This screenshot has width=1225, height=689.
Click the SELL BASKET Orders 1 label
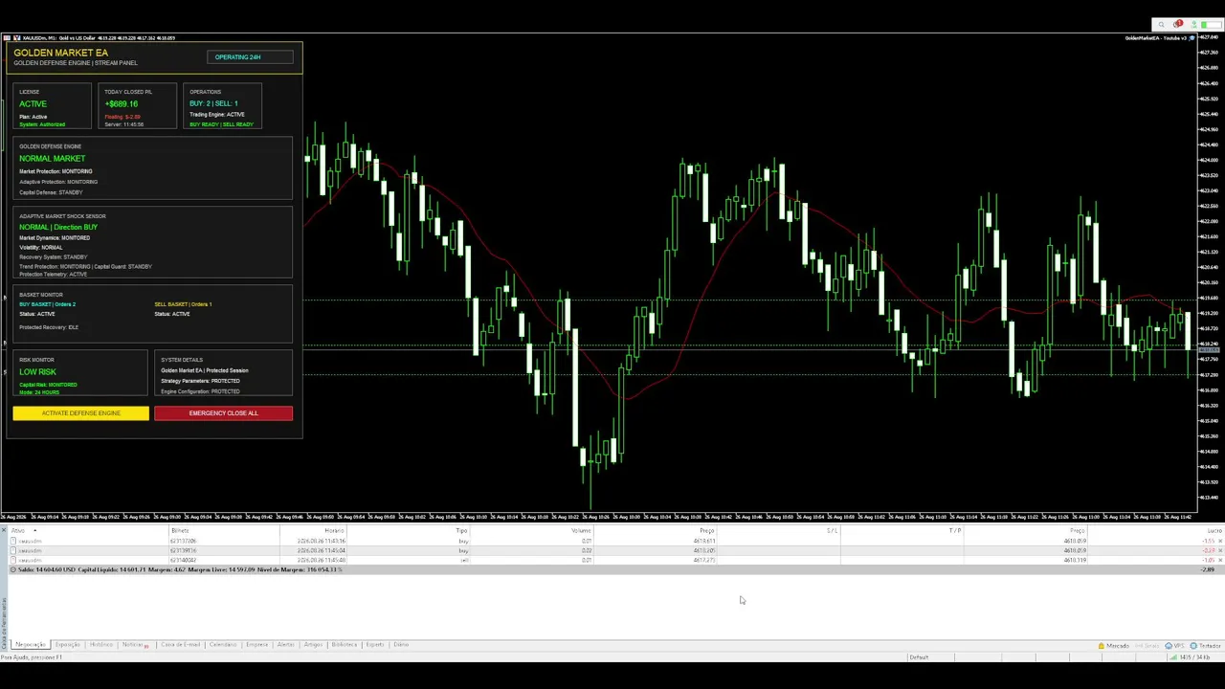tap(183, 304)
